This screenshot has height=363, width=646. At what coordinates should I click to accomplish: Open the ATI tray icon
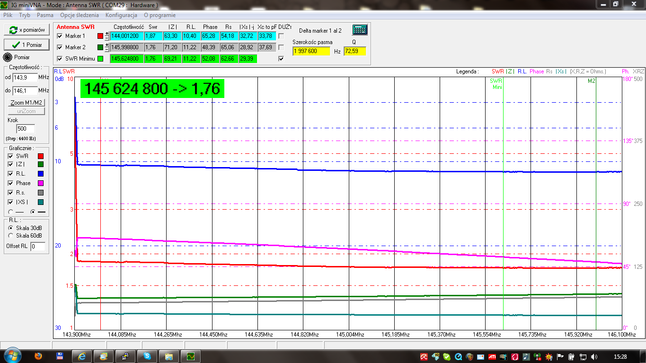tap(492, 356)
